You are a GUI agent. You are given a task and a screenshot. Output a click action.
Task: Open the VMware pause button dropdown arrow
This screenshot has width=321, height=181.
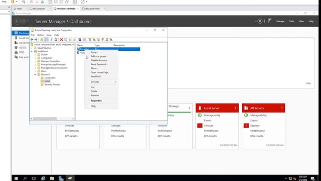tap(17, 2)
